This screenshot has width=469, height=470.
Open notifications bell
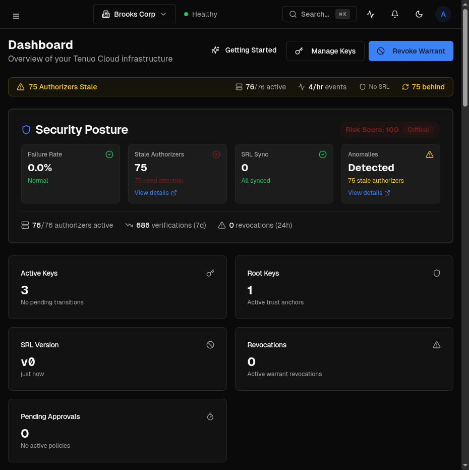coord(395,14)
